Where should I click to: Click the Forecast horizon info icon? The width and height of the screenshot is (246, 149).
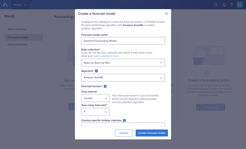[x=105, y=86]
